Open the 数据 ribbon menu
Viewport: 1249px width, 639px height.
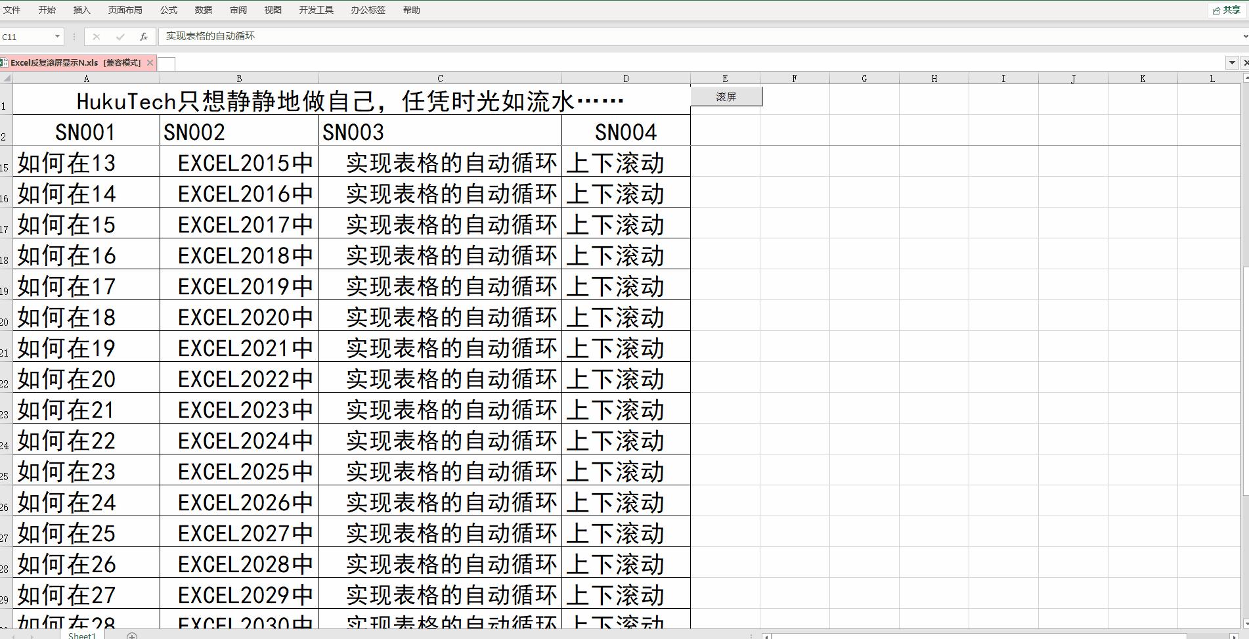pyautogui.click(x=204, y=9)
